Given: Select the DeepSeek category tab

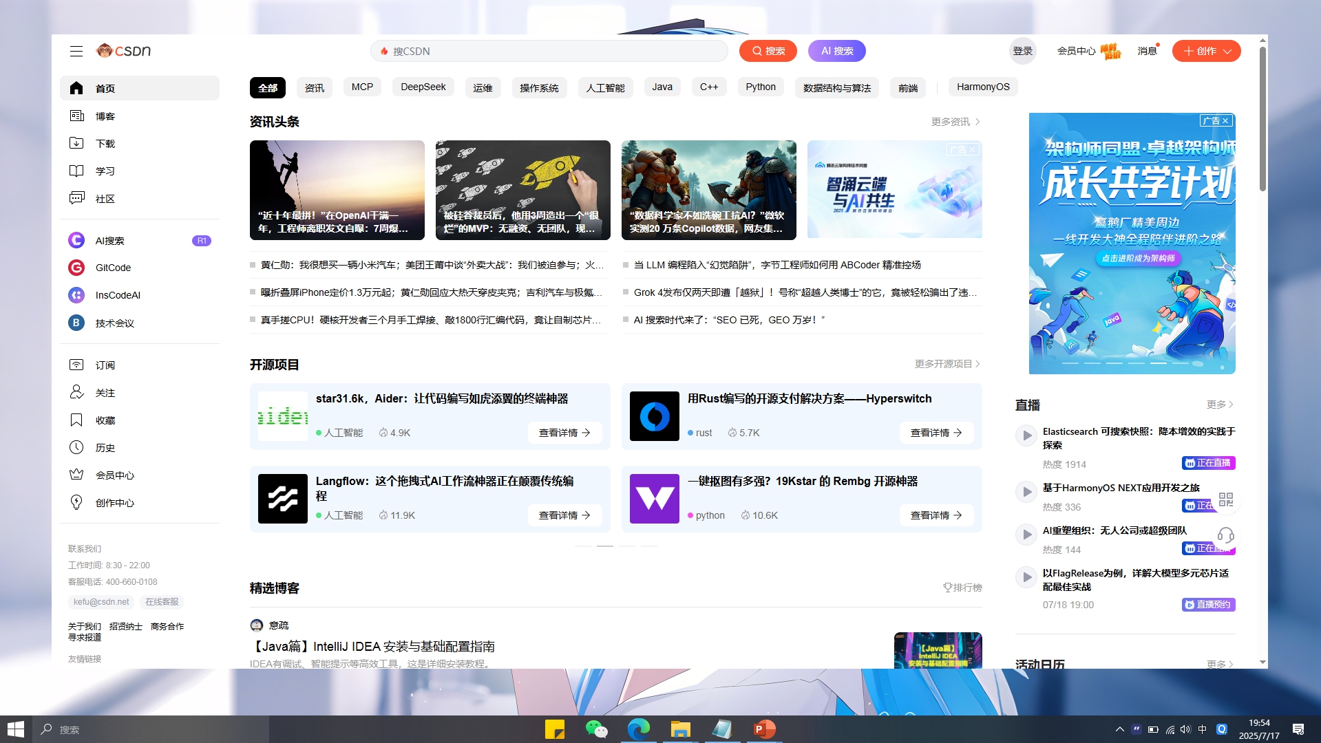Looking at the screenshot, I should click(x=423, y=87).
